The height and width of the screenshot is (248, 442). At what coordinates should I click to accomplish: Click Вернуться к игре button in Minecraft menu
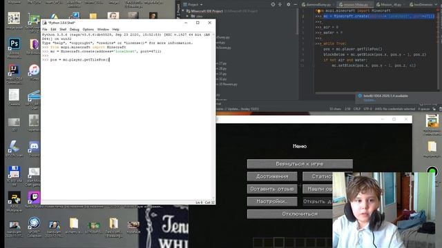300,164
